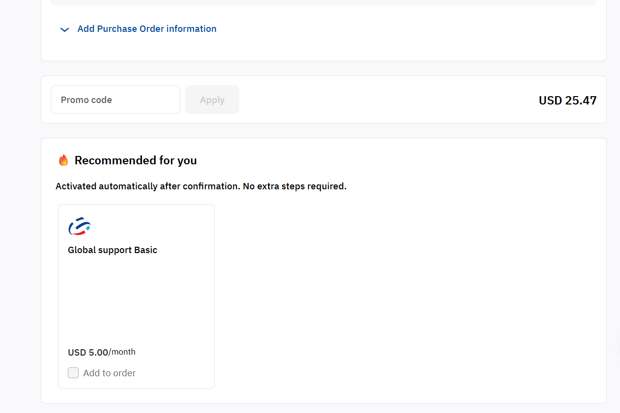Expand the chevron beside Add Purchase Order information
This screenshot has width=620, height=413.
point(64,29)
